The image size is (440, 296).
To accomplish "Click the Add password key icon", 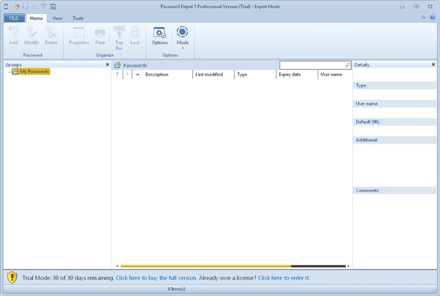I will click(13, 32).
